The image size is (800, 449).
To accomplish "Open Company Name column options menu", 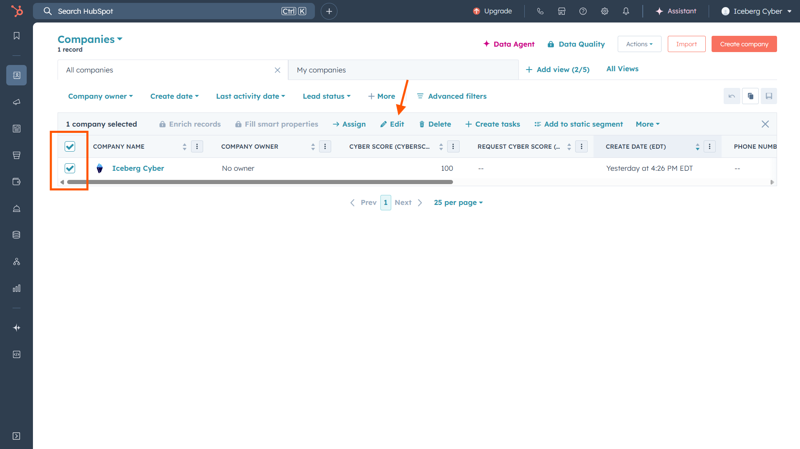I will 197,147.
